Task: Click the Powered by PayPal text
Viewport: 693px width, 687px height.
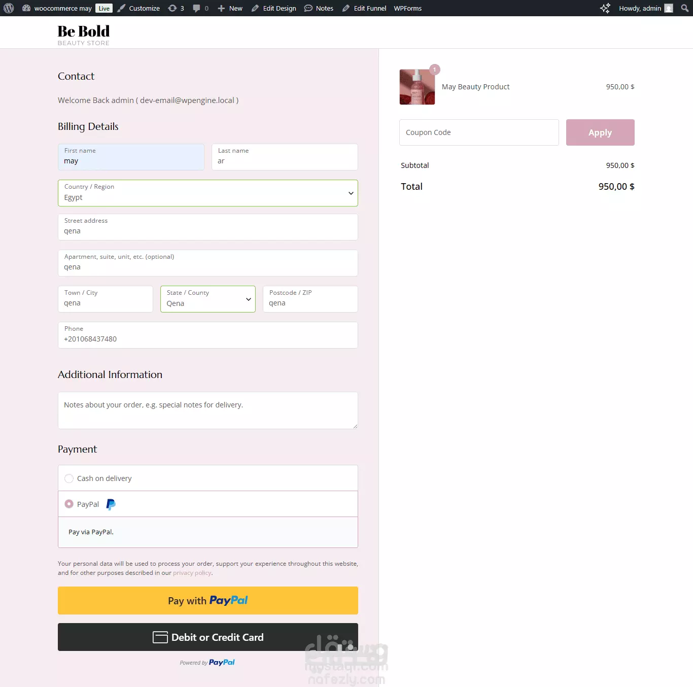Action: (207, 662)
